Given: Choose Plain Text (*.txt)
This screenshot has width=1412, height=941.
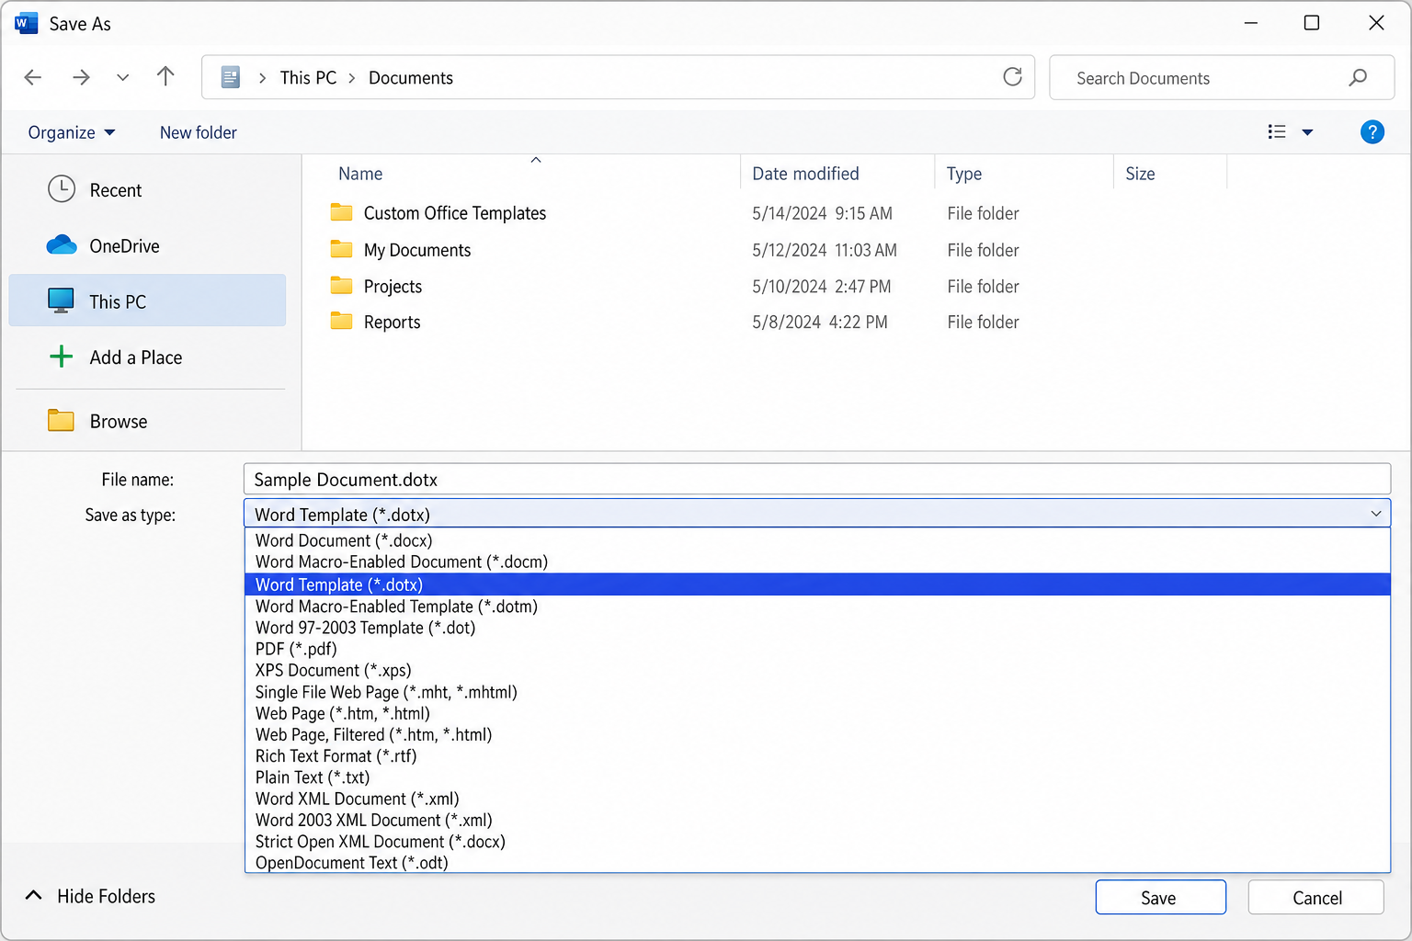Looking at the screenshot, I should coord(817,777).
